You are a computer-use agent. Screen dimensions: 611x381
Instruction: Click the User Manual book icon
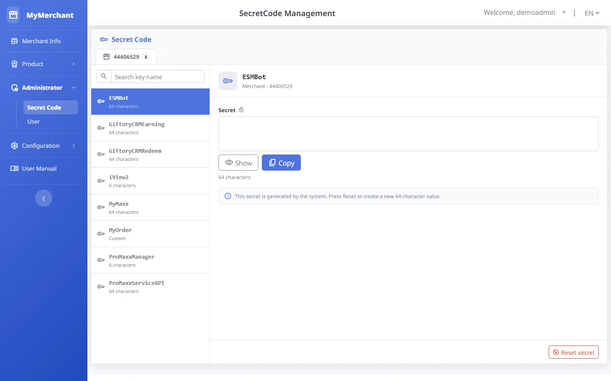pos(14,168)
